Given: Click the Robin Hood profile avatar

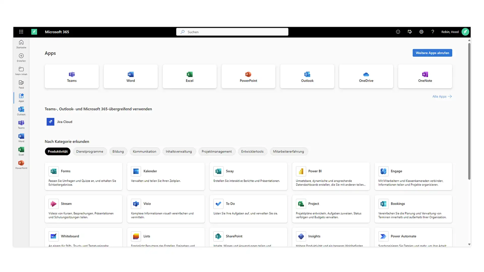Looking at the screenshot, I should tap(465, 32).
